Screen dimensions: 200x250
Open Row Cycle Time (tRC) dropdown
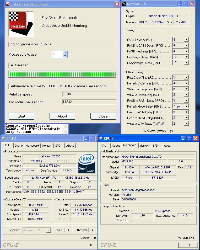click(x=186, y=77)
